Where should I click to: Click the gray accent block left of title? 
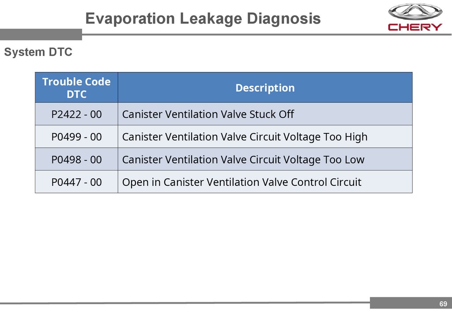coord(41,34)
